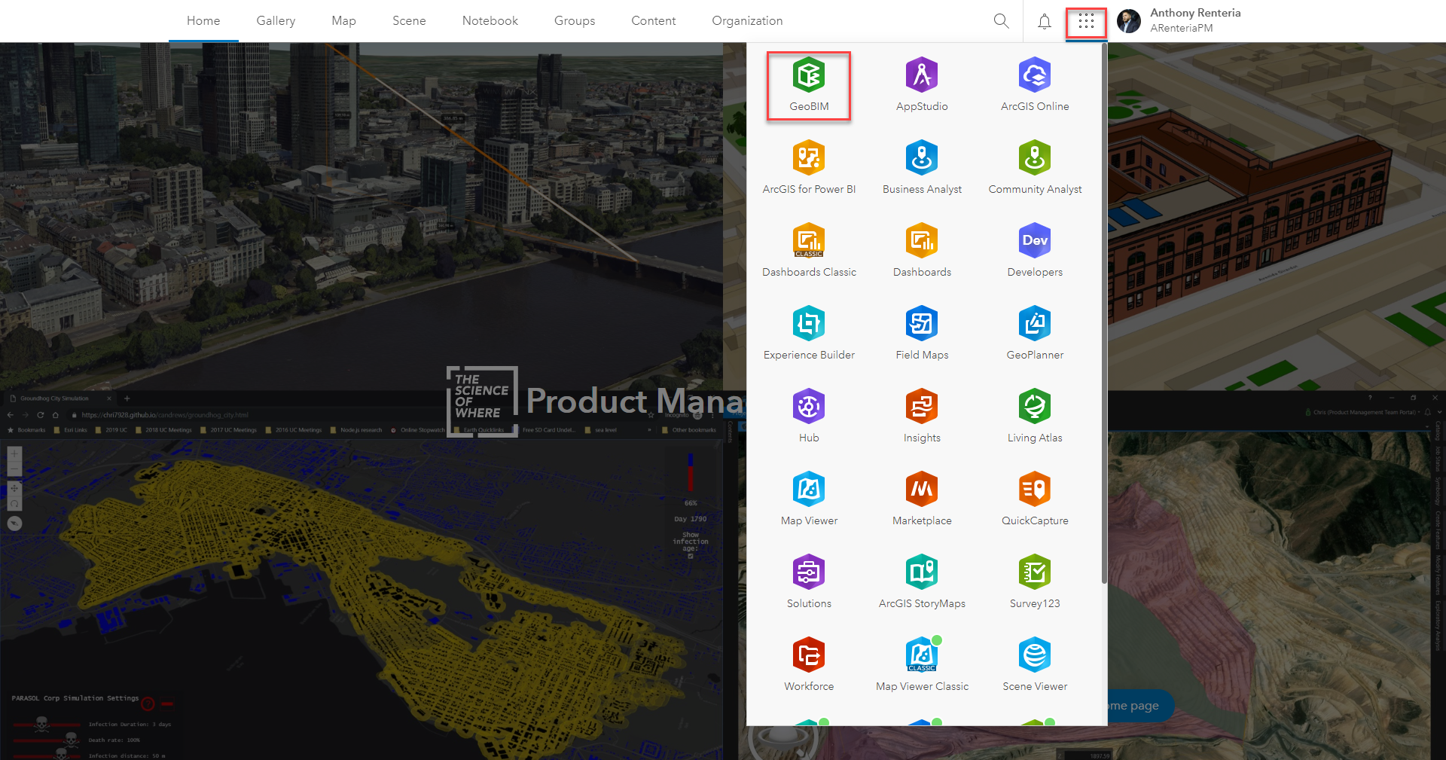
Task: Open the Notebook menu item
Action: [x=490, y=20]
